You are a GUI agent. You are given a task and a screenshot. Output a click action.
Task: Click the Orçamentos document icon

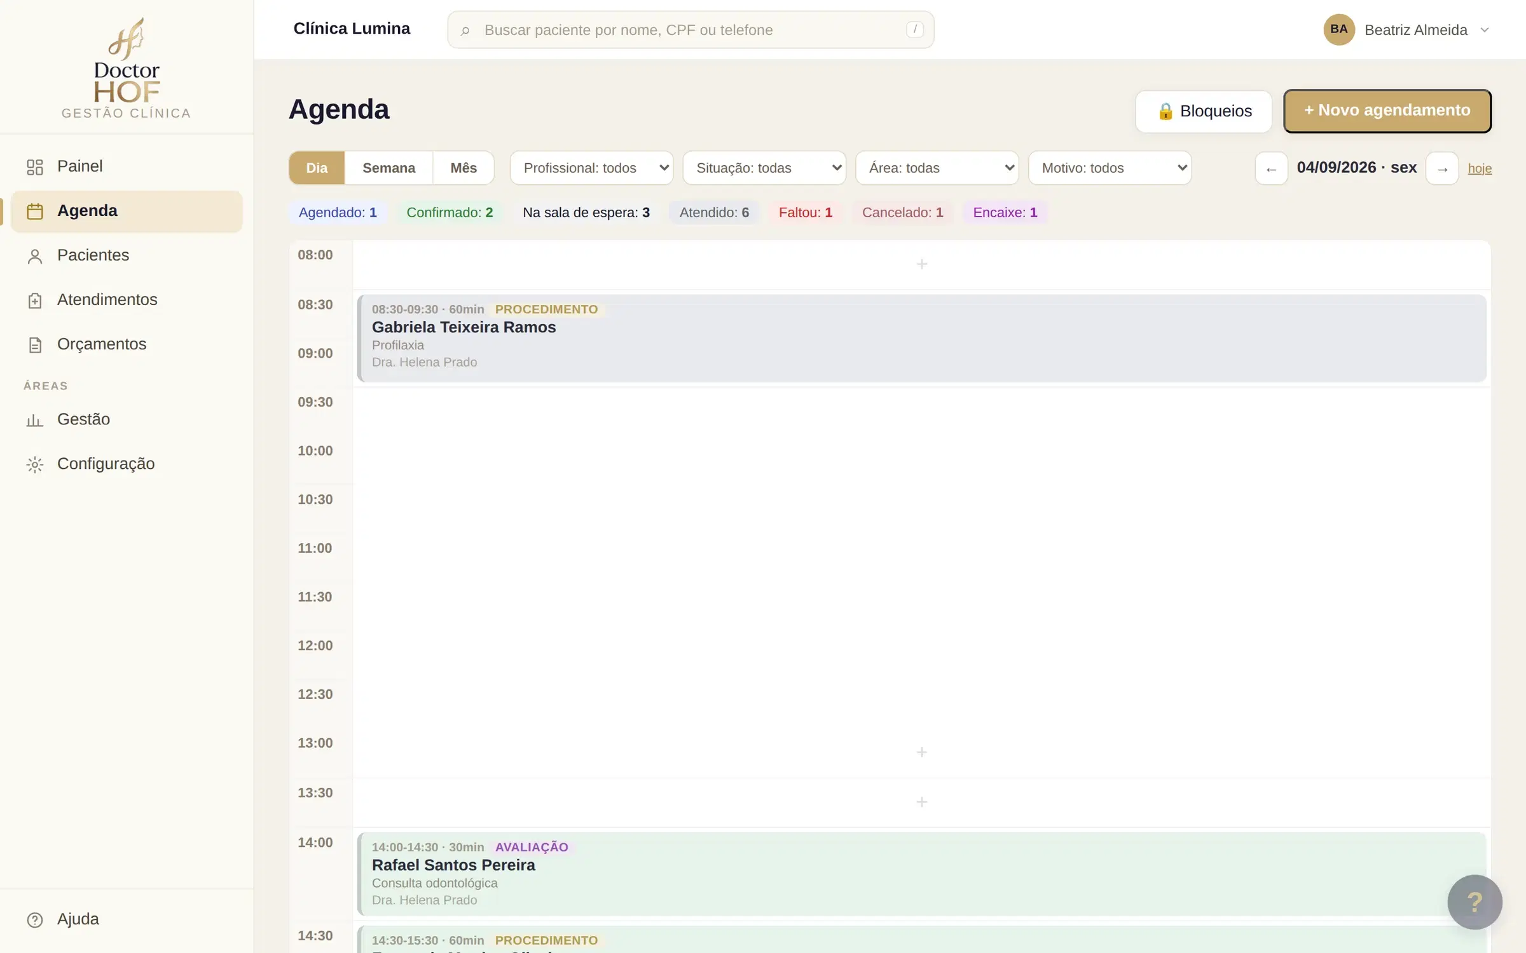tap(35, 345)
